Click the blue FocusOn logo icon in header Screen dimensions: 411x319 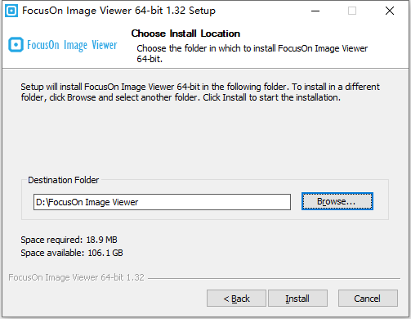(16, 45)
